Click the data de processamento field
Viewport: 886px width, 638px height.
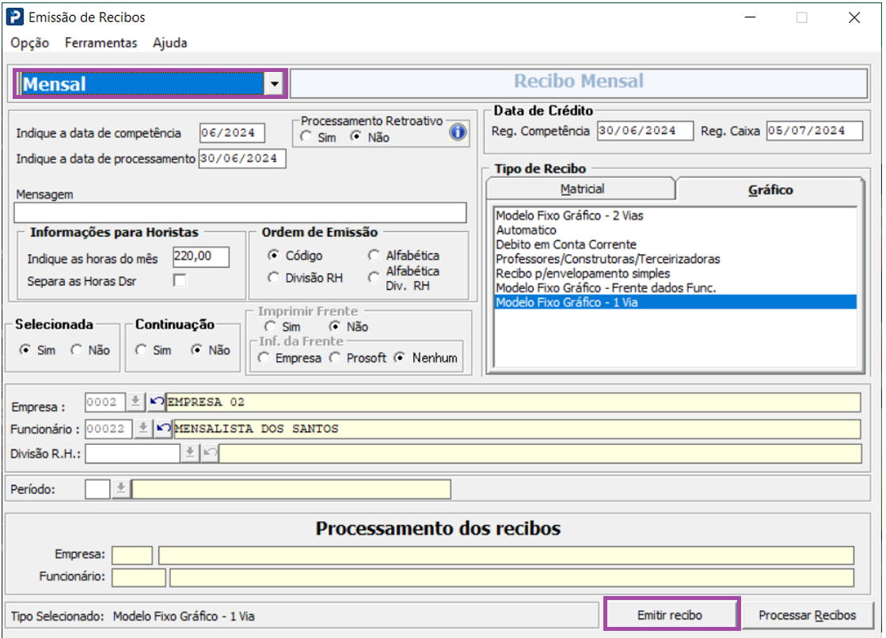pyautogui.click(x=241, y=159)
